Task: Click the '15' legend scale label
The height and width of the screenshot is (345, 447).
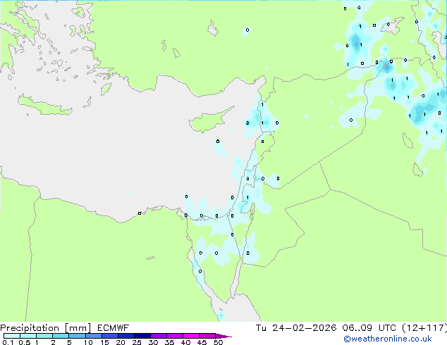Action: point(104,342)
